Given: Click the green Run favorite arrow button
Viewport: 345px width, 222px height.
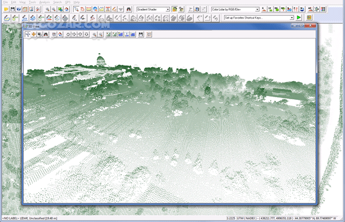Looking at the screenshot, I should 299,18.
